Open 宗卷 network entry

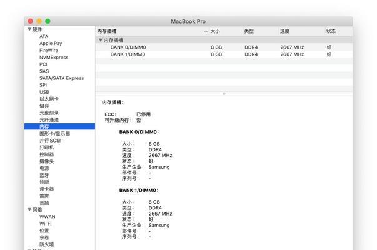coord(44,237)
